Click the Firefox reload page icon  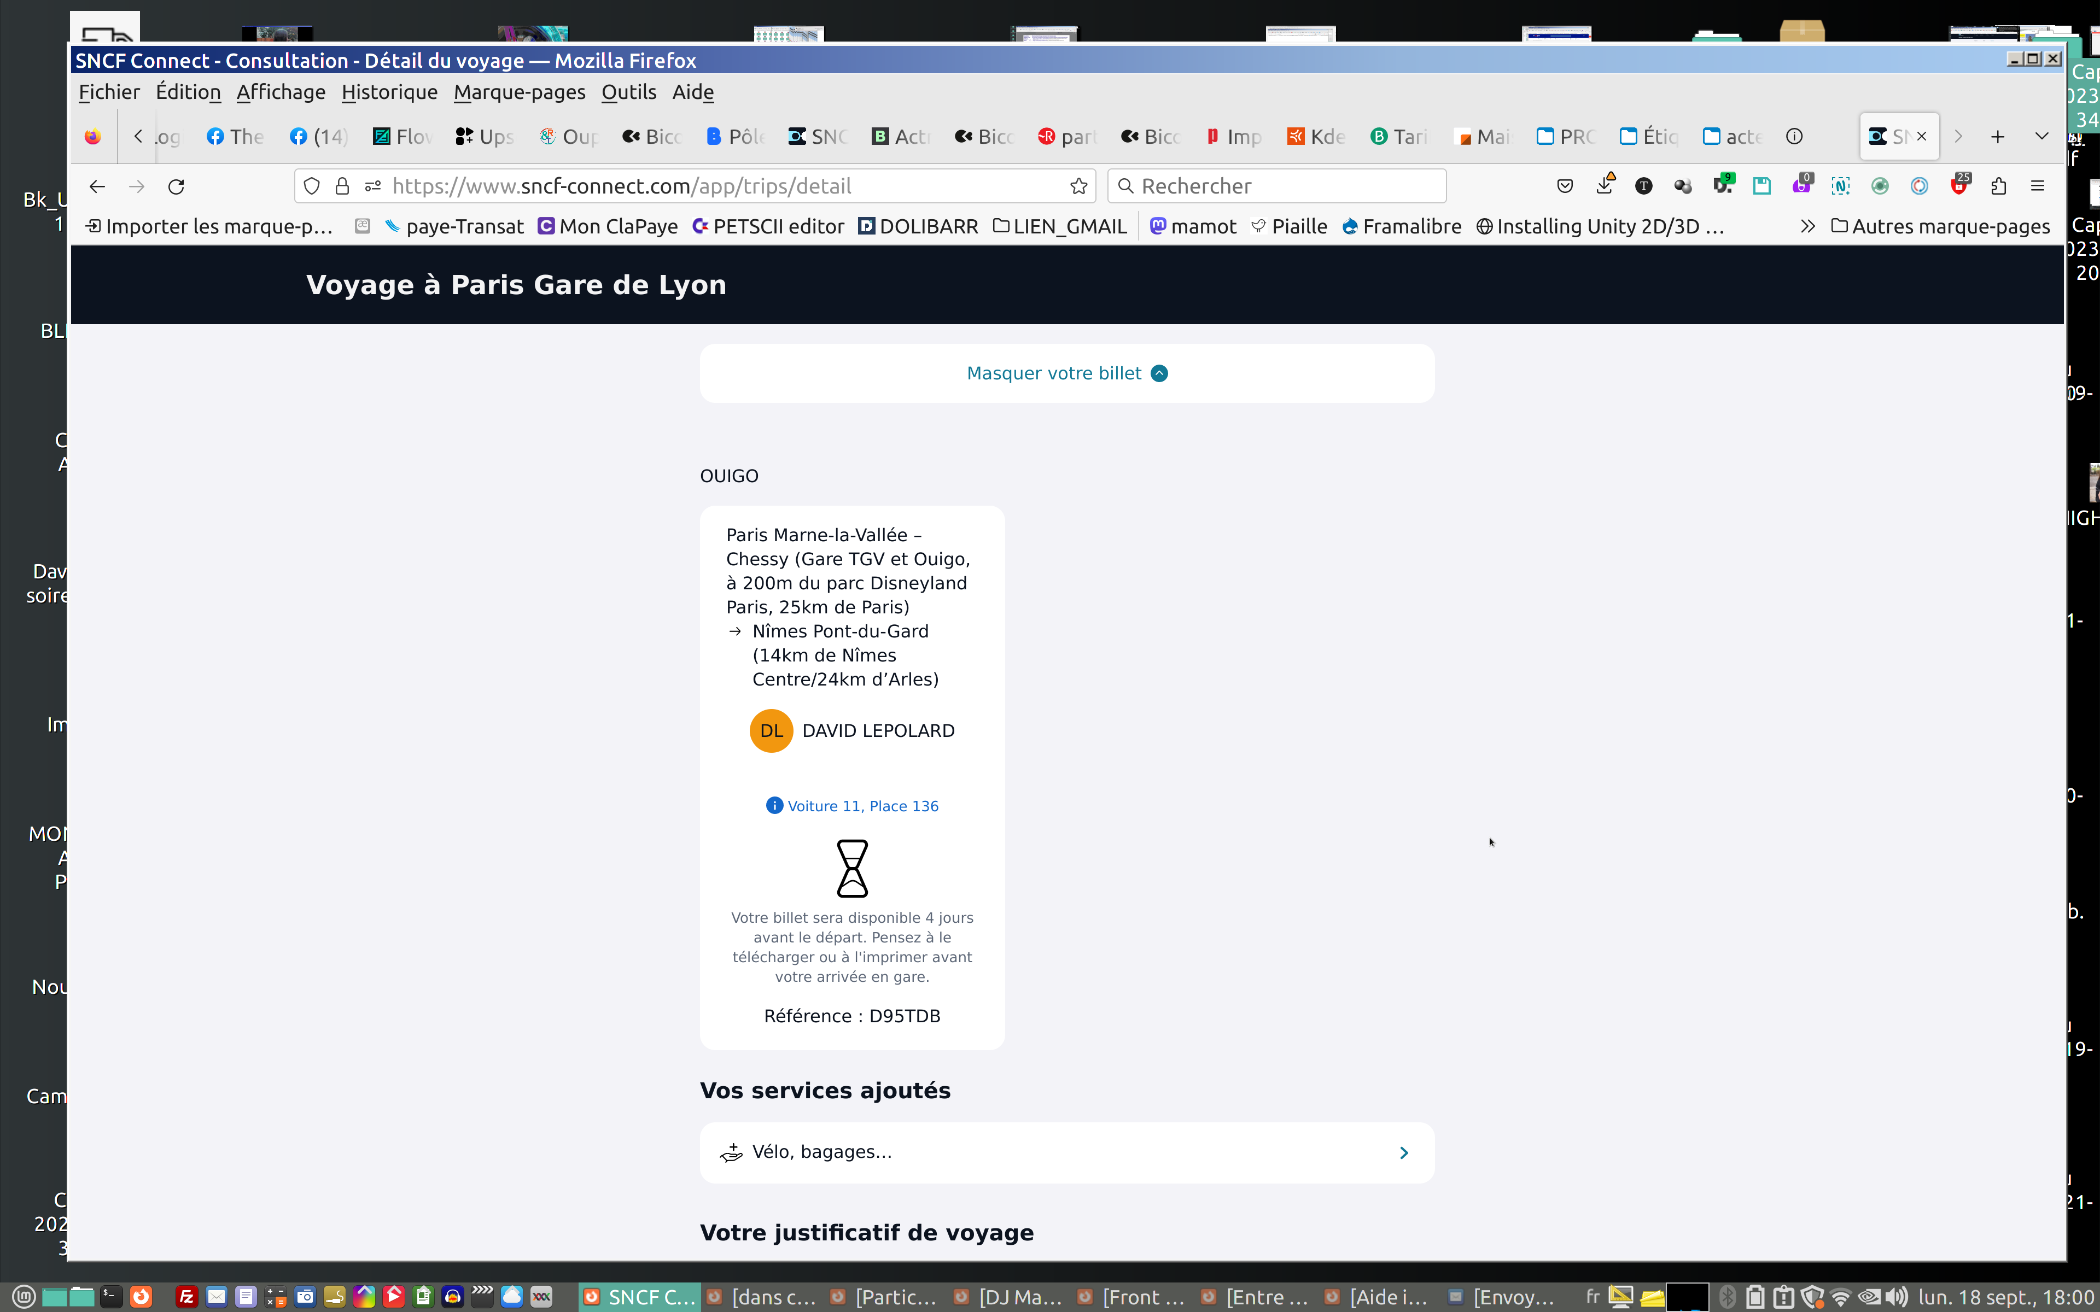pos(176,186)
